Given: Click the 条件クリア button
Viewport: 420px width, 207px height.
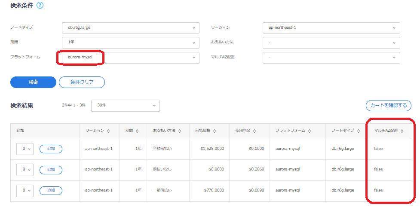Looking at the screenshot, I should coord(82,82).
